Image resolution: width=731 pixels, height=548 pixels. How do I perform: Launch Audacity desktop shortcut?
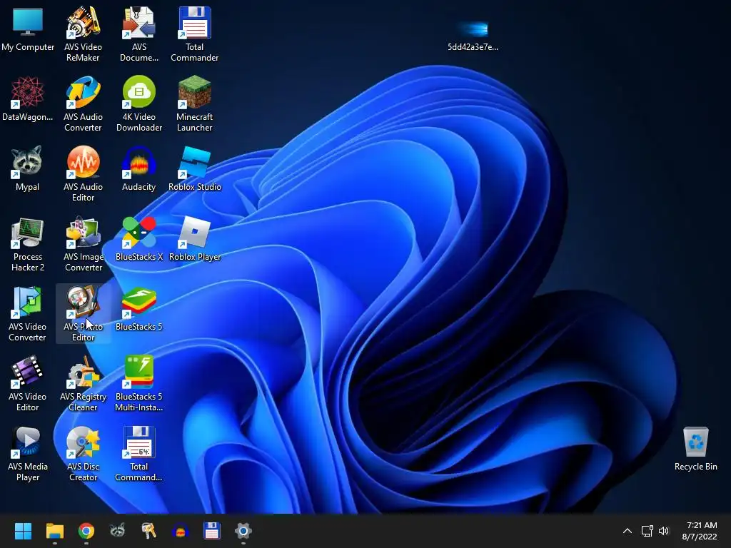tap(139, 168)
